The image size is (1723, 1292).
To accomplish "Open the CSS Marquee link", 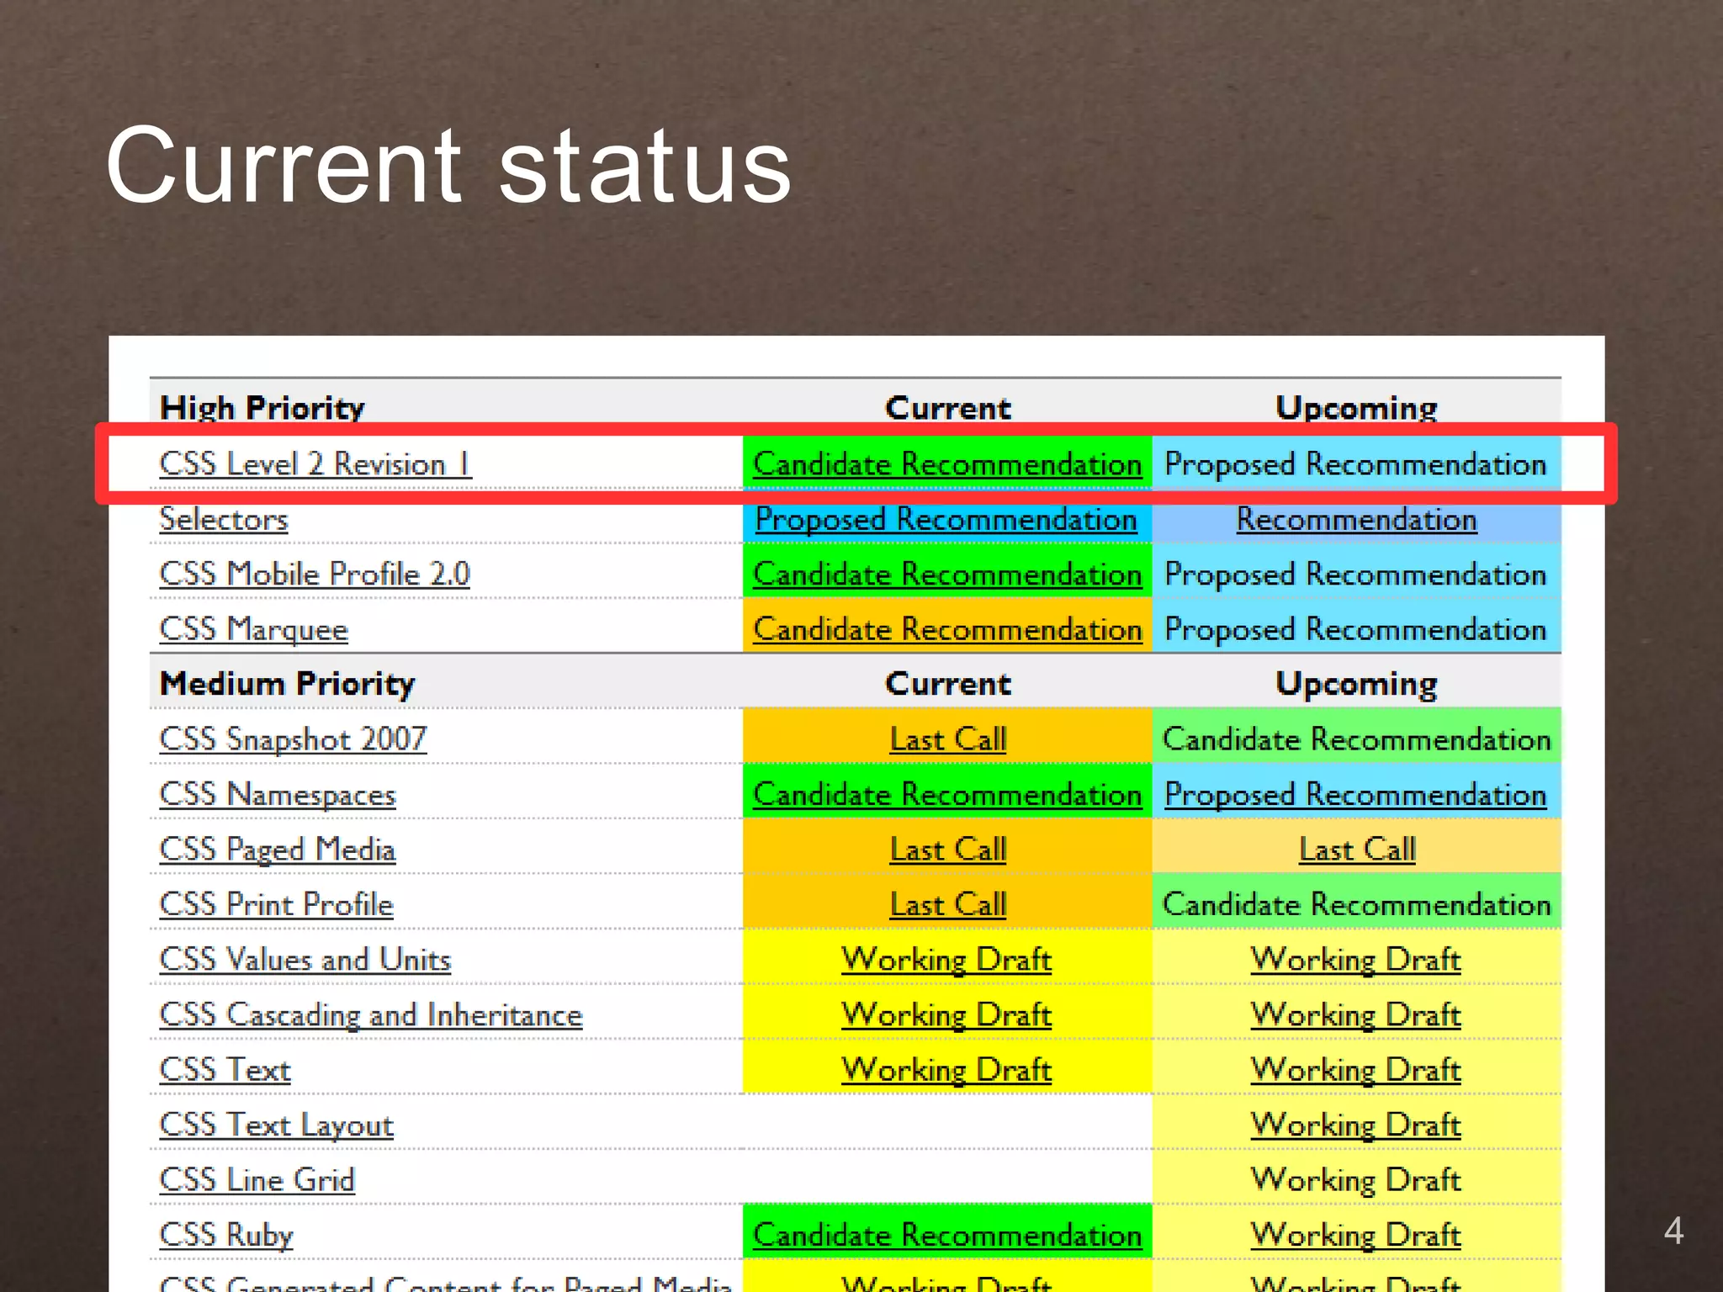I will 253,629.
